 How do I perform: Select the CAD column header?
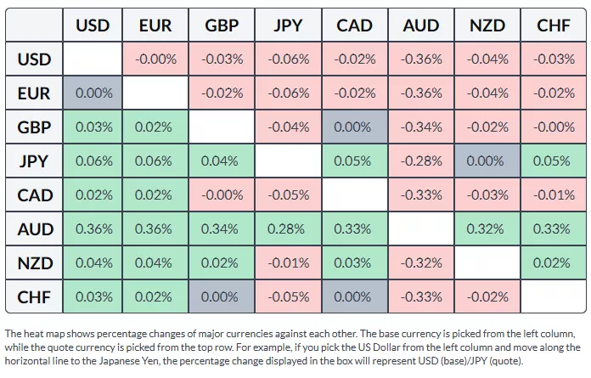[x=354, y=25]
